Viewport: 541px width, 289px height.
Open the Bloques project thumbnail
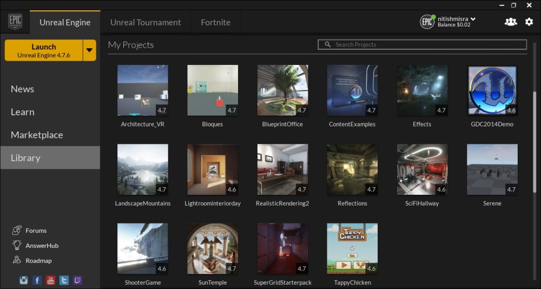(213, 90)
